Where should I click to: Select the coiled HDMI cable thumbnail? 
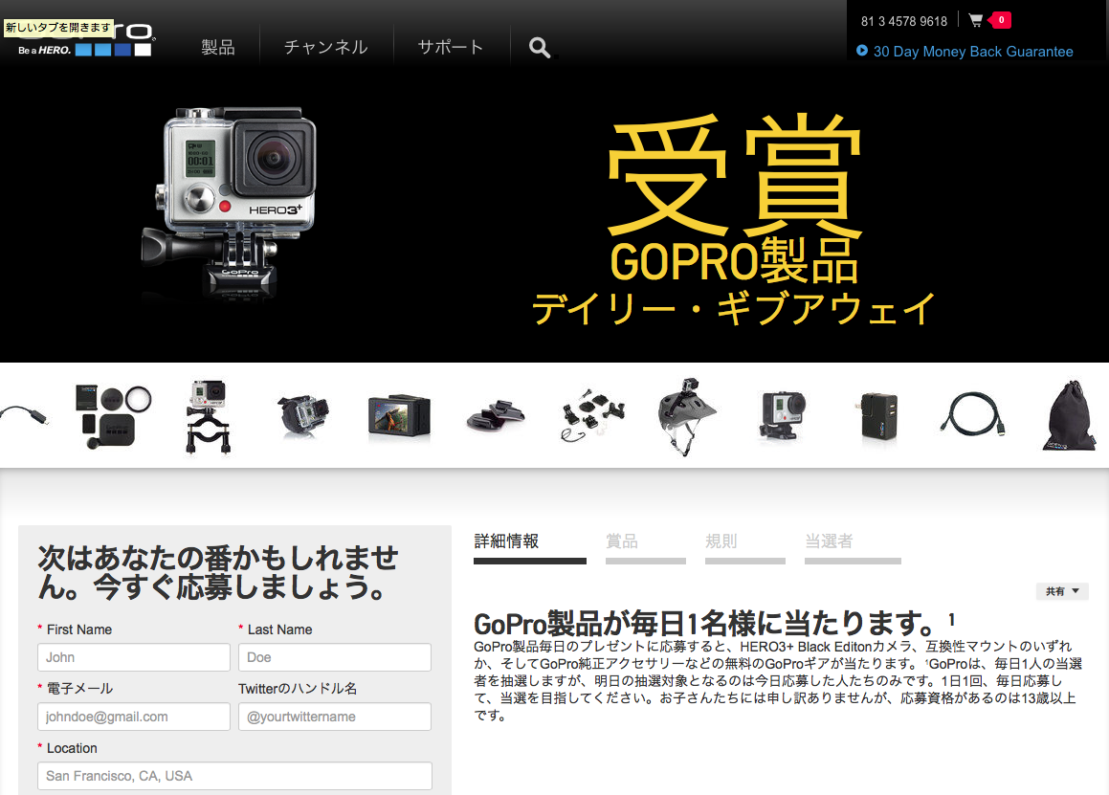pos(972,415)
